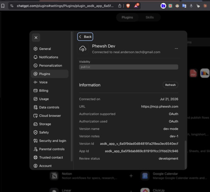Image resolution: width=210 pixels, height=192 pixels.
Task: Click the orange starburst extension icon
Action: 205,6
